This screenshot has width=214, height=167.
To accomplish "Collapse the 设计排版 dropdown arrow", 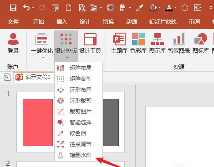I will (x=67, y=57).
